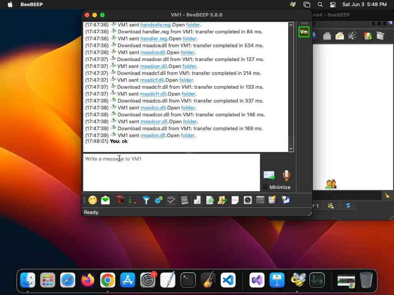Screen dimensions: 394x295
Task: Toggle the ABC spell checking button
Action: pyautogui.click(x=171, y=200)
